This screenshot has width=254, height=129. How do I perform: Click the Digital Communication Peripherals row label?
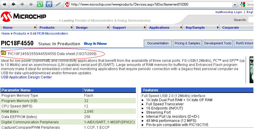click(x=30, y=122)
